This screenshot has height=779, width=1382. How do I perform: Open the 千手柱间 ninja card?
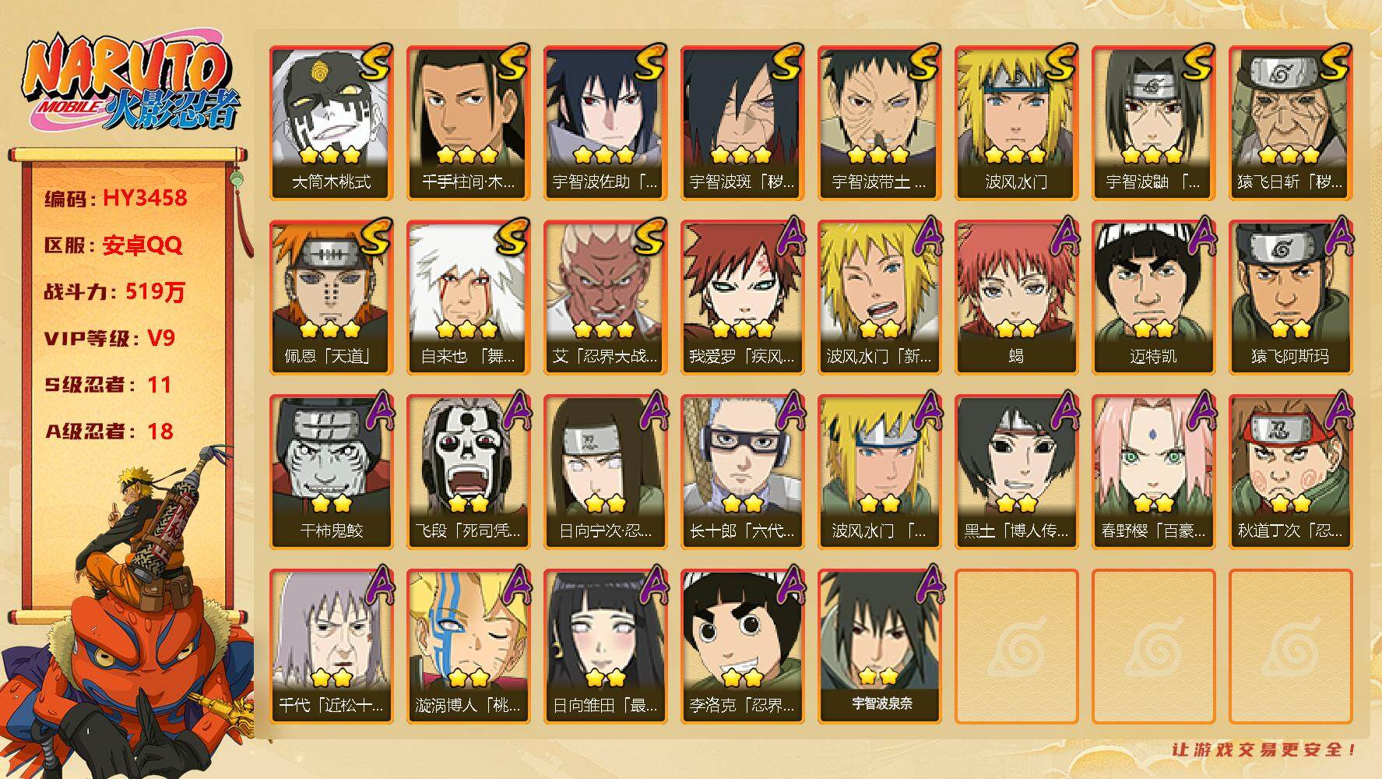pyautogui.click(x=468, y=122)
